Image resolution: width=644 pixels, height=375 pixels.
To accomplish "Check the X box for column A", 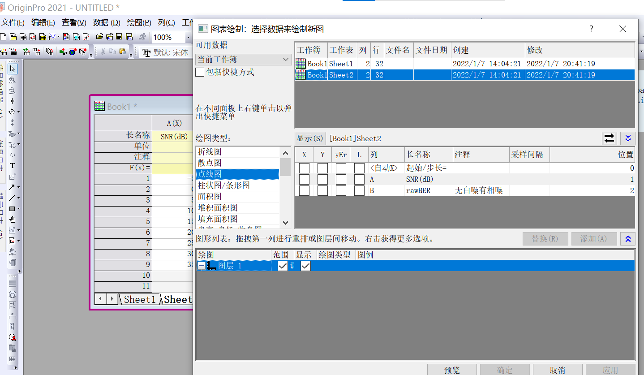I will click(x=304, y=179).
